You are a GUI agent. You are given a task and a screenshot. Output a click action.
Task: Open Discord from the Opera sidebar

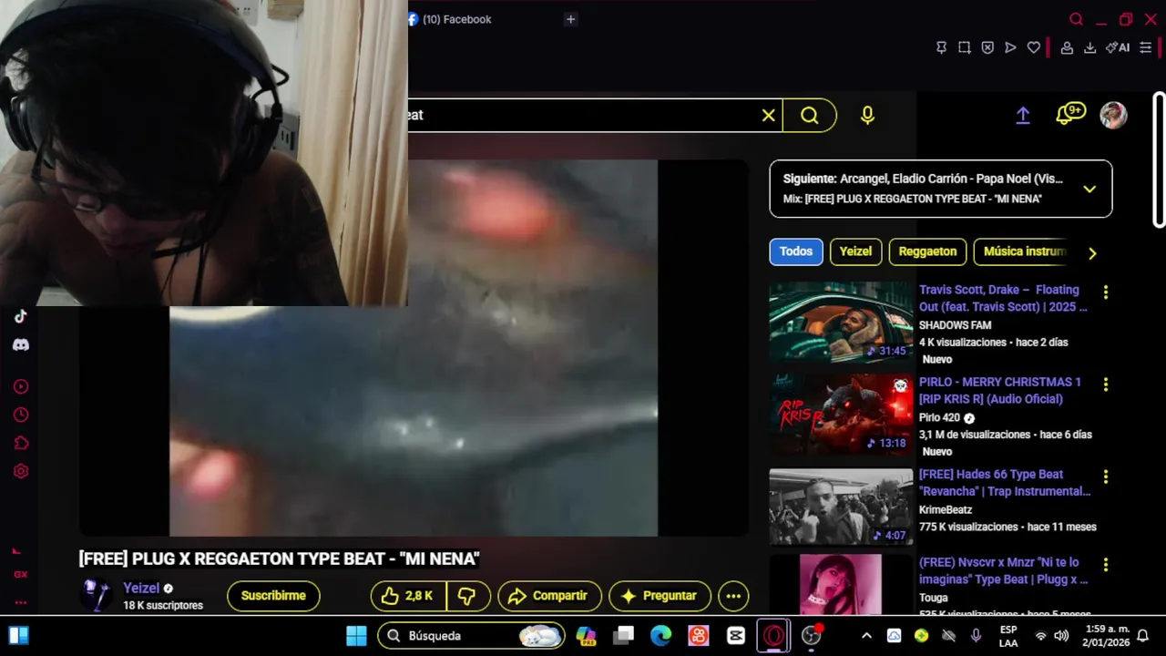(x=21, y=345)
